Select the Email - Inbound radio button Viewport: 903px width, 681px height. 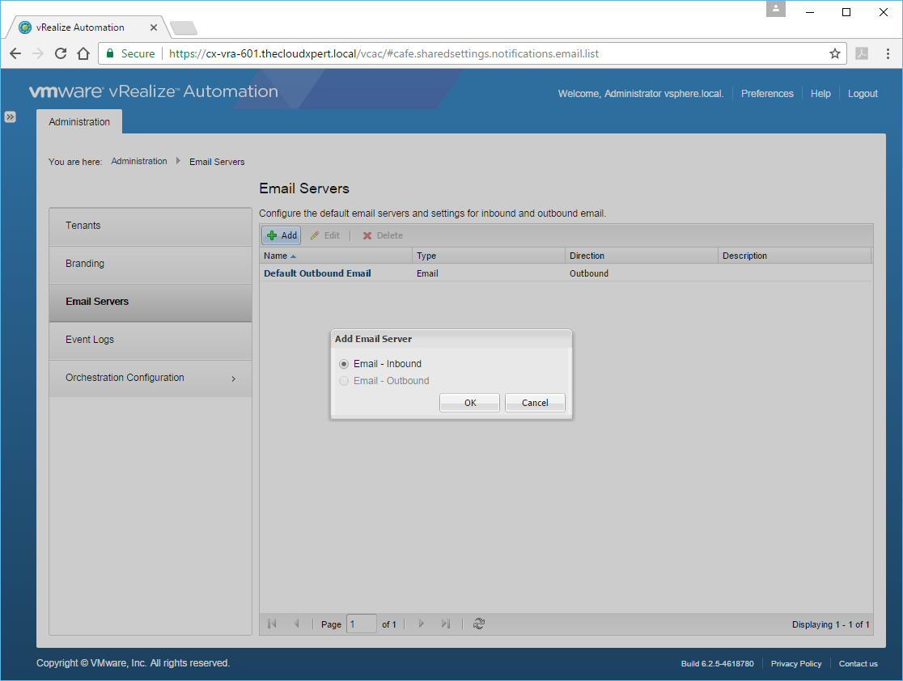pyautogui.click(x=344, y=364)
